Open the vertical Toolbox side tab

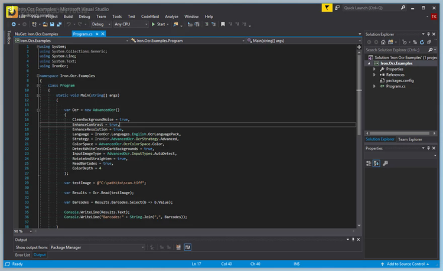click(x=9, y=38)
